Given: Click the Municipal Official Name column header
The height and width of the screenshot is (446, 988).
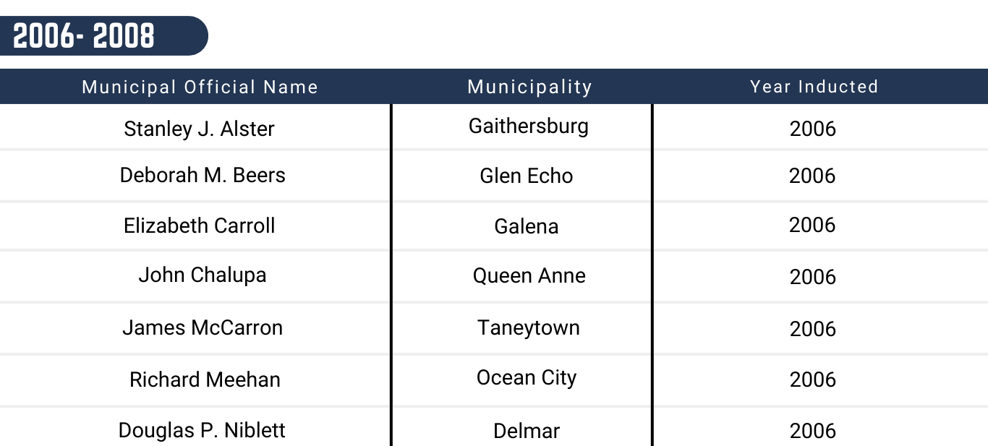Looking at the screenshot, I should coord(200,87).
